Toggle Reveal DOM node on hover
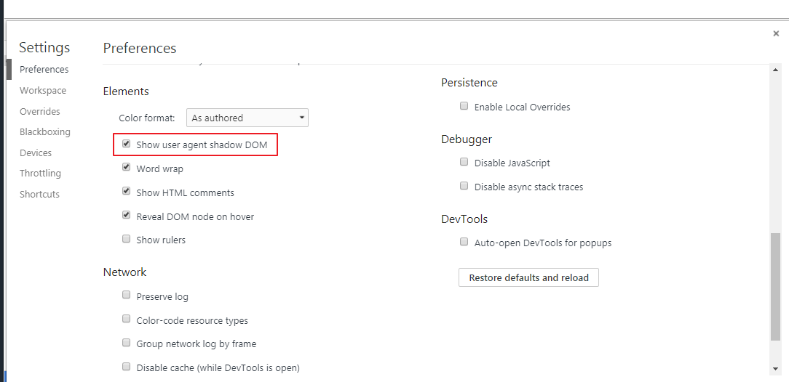 click(x=127, y=216)
